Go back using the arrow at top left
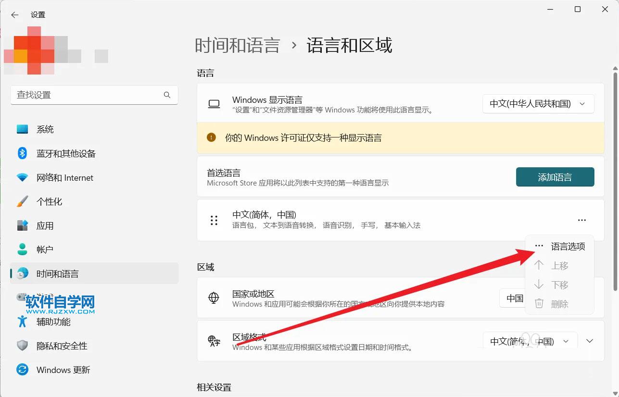 tap(14, 15)
